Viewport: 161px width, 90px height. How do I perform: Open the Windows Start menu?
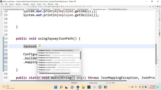coord(56,87)
